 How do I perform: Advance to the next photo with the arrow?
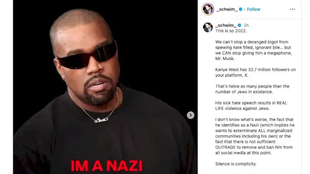[191, 115]
